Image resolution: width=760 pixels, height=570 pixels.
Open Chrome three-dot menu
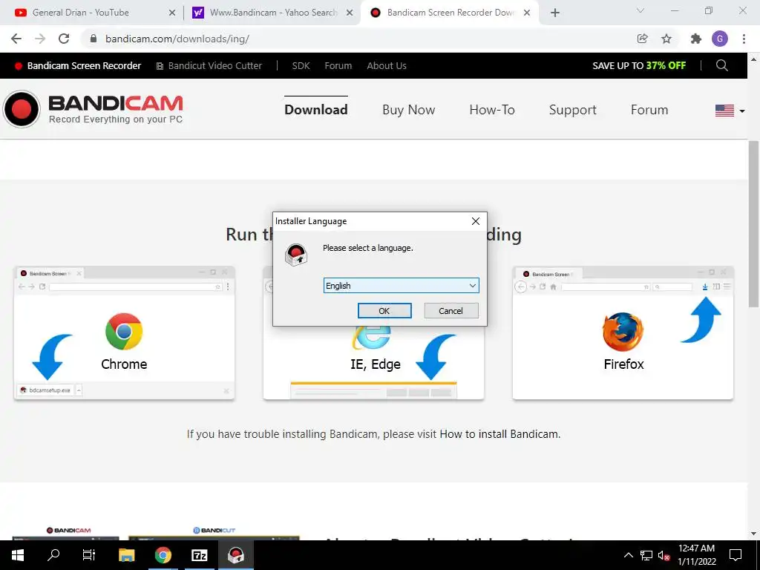click(744, 39)
